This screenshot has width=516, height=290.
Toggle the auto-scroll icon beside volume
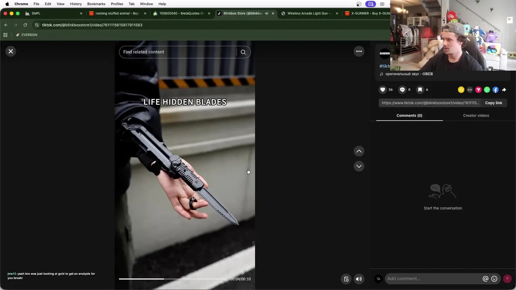pyautogui.click(x=346, y=279)
